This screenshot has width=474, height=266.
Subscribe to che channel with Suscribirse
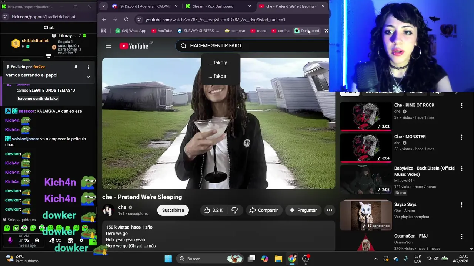pyautogui.click(x=173, y=210)
